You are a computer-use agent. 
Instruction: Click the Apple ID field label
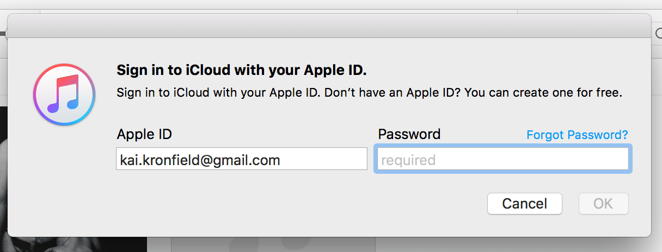[144, 134]
